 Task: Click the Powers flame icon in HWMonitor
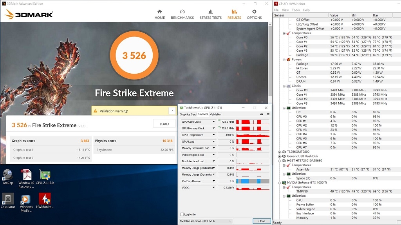pos(289,59)
